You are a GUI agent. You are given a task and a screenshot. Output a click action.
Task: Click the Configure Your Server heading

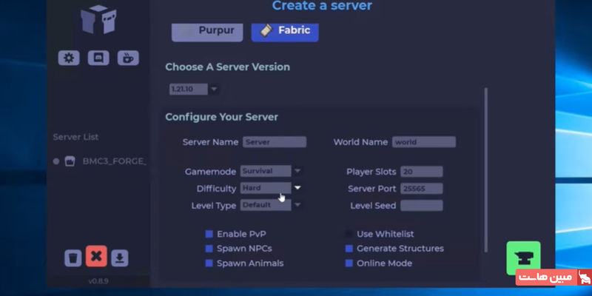(x=221, y=117)
